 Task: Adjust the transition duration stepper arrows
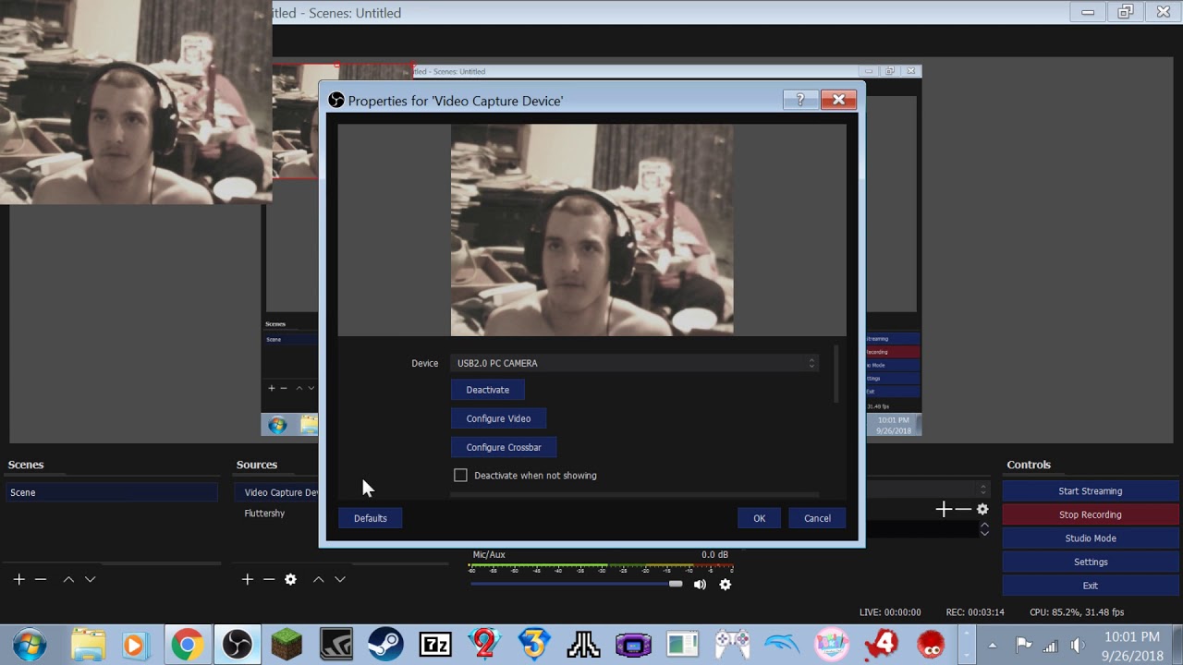[x=984, y=529]
